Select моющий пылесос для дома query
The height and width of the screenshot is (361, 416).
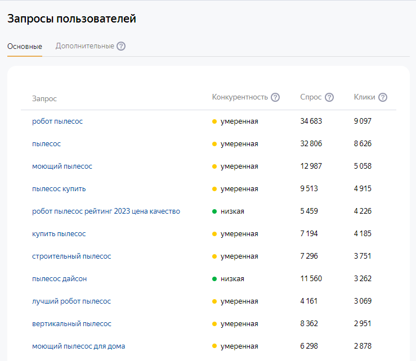point(78,346)
